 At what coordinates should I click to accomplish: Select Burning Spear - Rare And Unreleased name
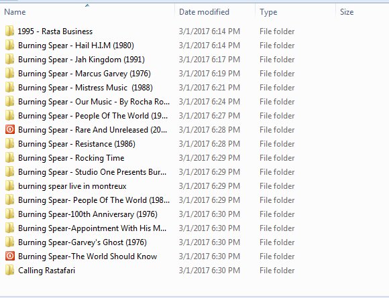(93, 130)
